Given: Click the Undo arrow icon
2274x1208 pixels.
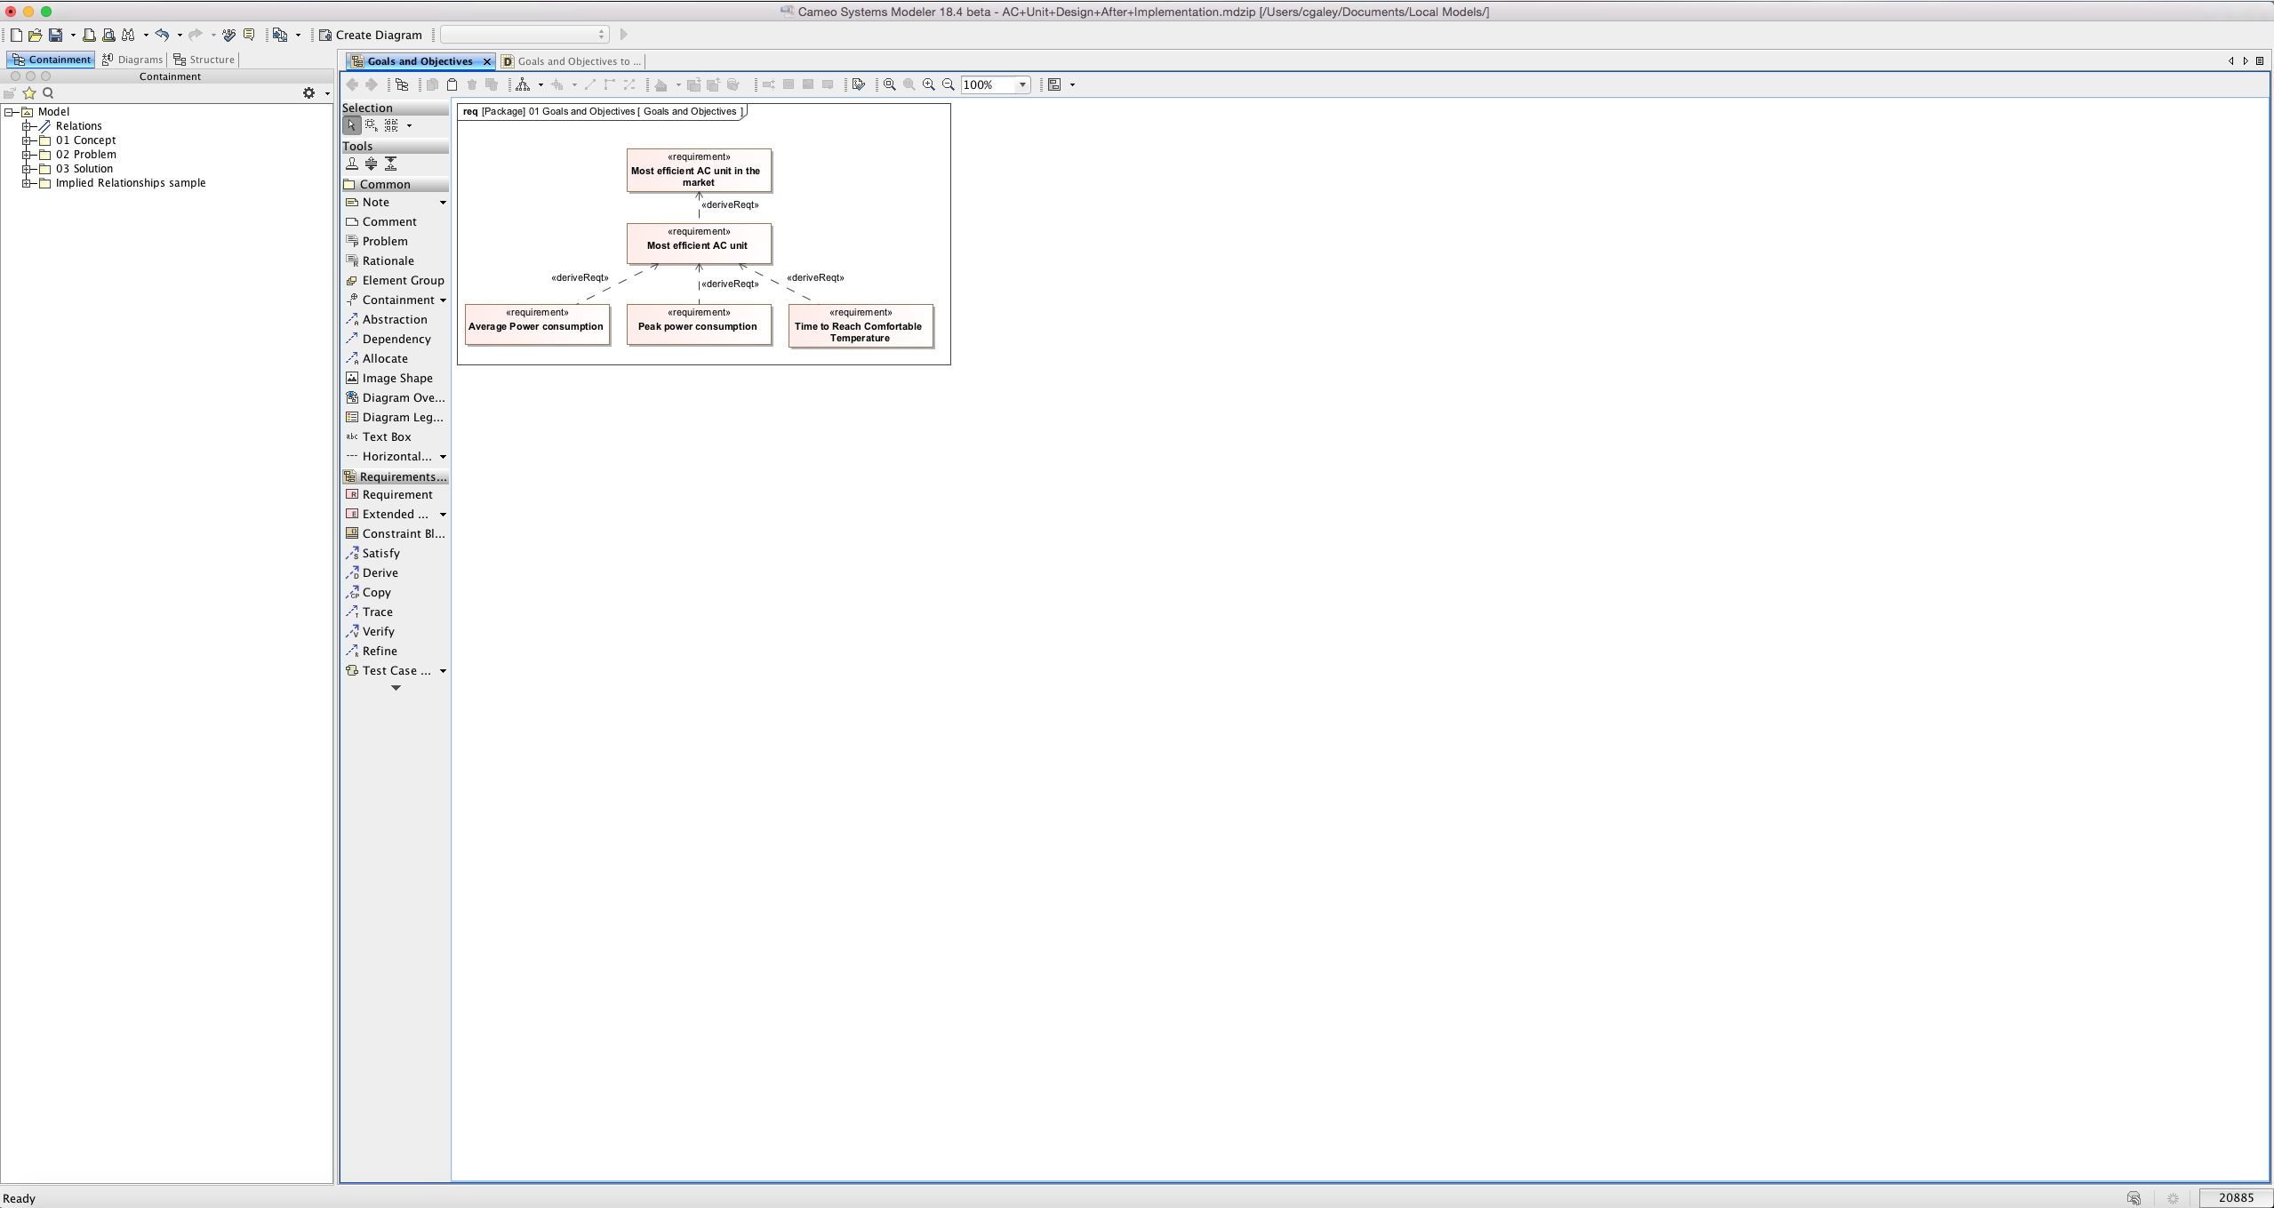Looking at the screenshot, I should tap(162, 35).
